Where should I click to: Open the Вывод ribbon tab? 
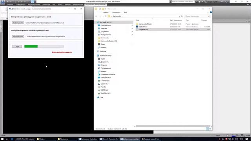point(60,5)
